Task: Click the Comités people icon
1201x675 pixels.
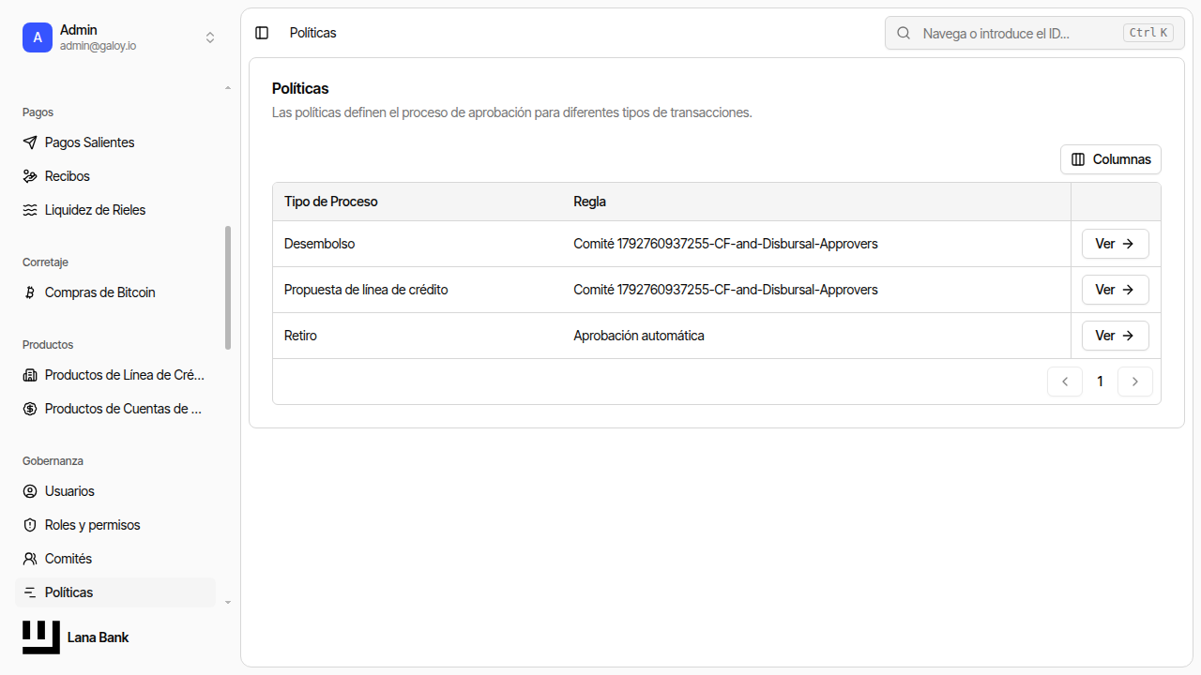Action: pos(29,559)
